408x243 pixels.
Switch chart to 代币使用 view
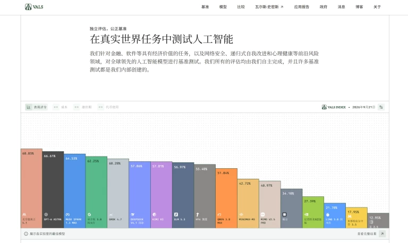tap(108, 107)
